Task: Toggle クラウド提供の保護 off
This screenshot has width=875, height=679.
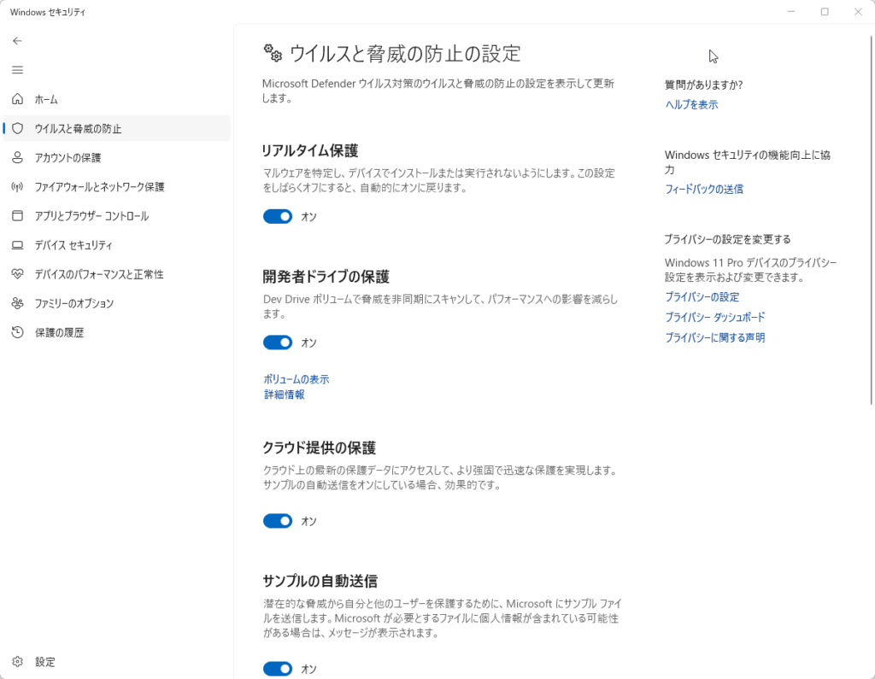Action: (x=277, y=520)
